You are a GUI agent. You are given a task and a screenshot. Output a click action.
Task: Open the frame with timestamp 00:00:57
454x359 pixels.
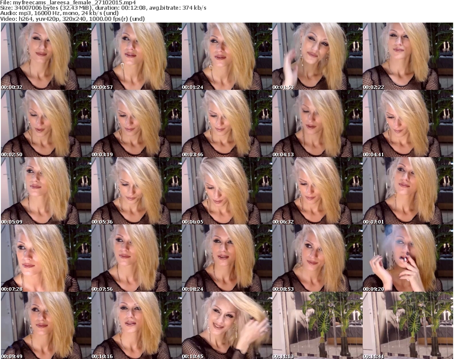pyautogui.click(x=137, y=56)
